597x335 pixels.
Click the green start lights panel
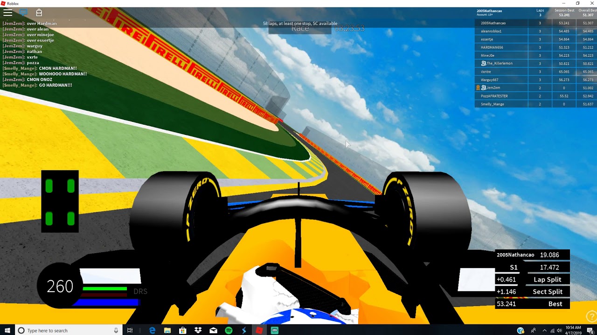[60, 201]
